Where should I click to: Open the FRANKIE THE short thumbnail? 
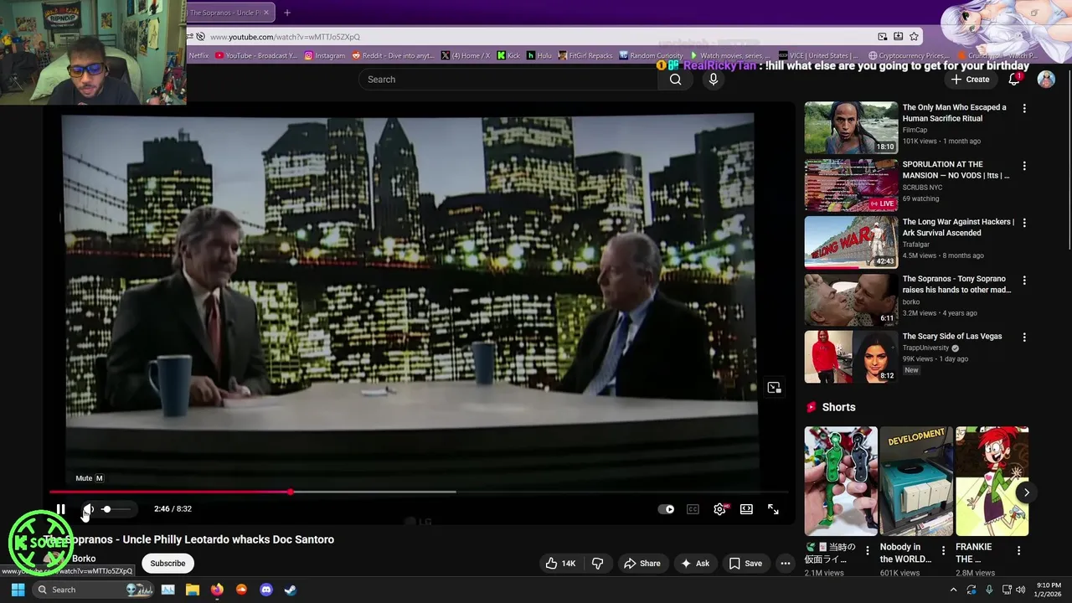click(992, 482)
